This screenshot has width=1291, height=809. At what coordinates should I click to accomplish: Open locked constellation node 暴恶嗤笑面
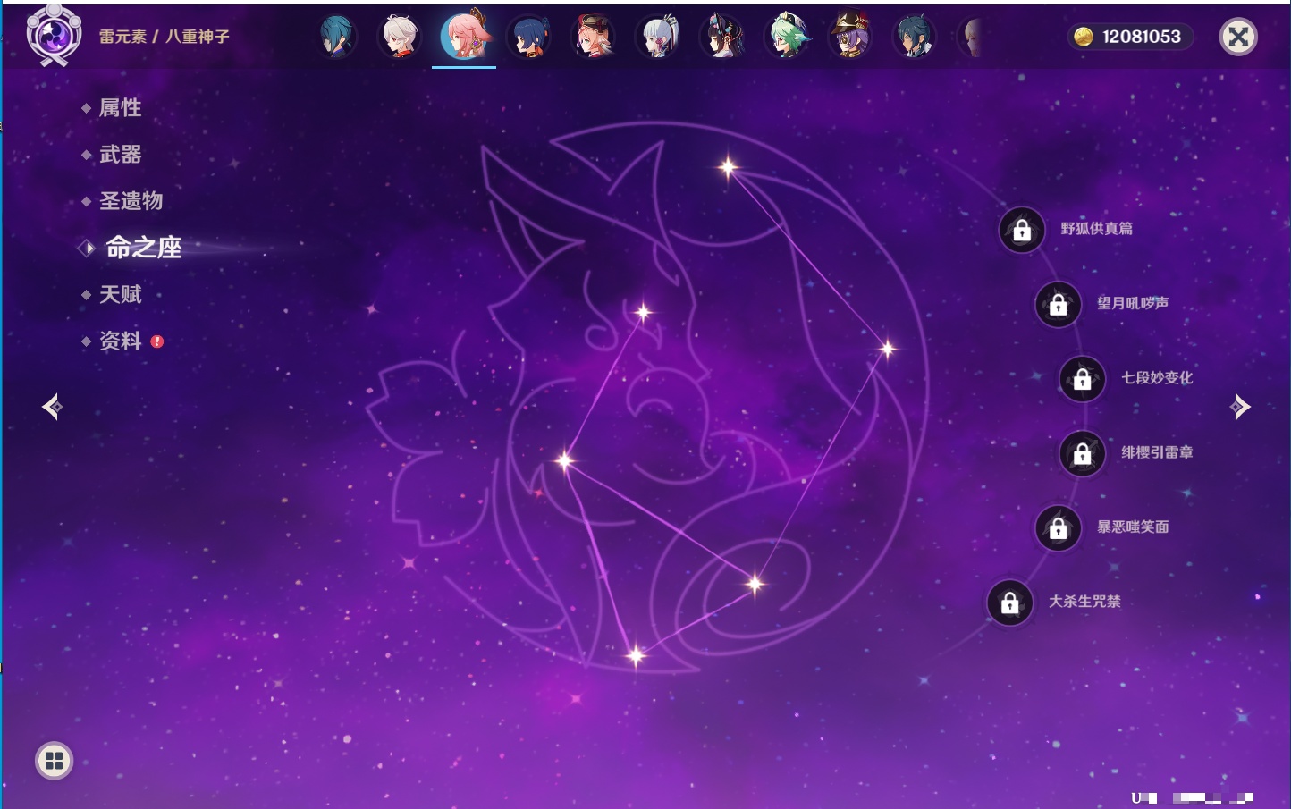point(1059,527)
